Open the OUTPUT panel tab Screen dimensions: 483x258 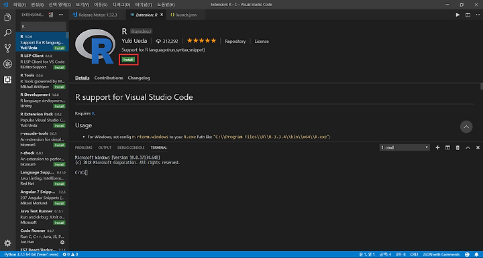(105, 147)
